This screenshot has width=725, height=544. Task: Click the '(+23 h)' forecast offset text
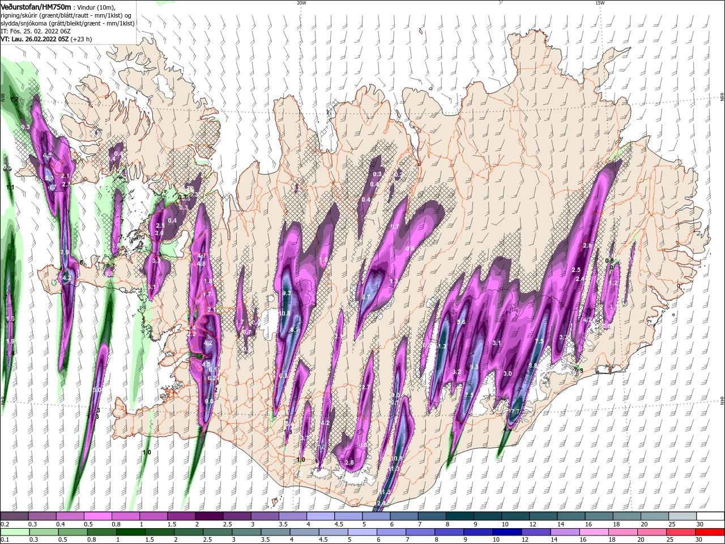[x=81, y=39]
